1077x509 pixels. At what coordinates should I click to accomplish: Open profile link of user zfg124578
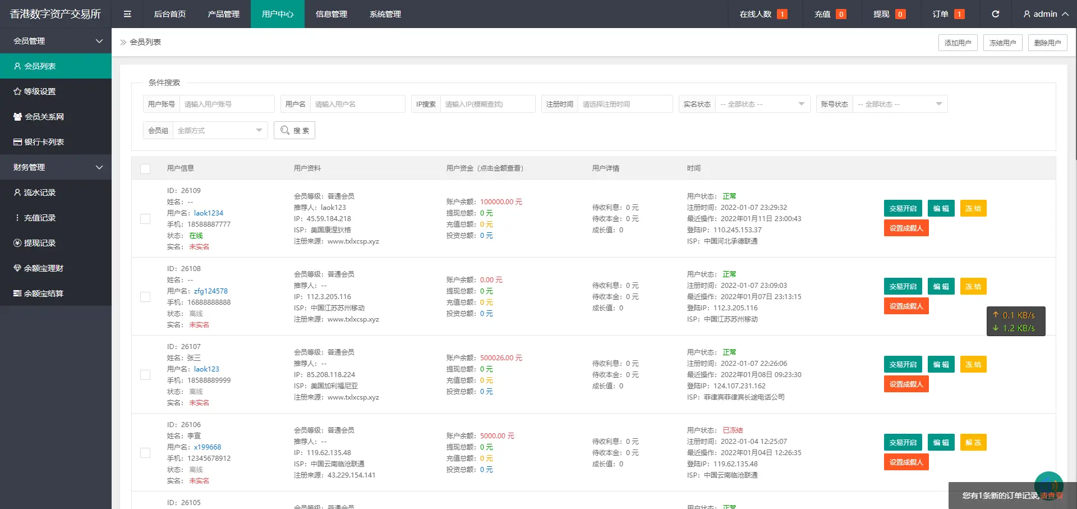[x=210, y=291]
